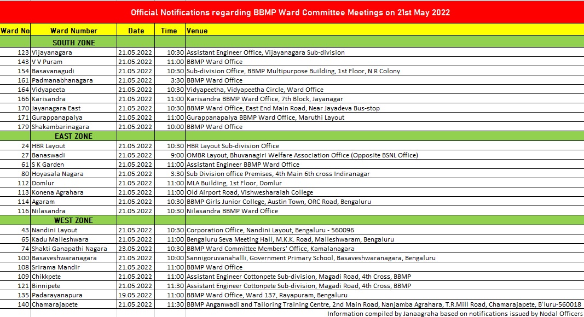
Task: Select the 'Gurappanapalya' ward cell
Action: coord(74,118)
